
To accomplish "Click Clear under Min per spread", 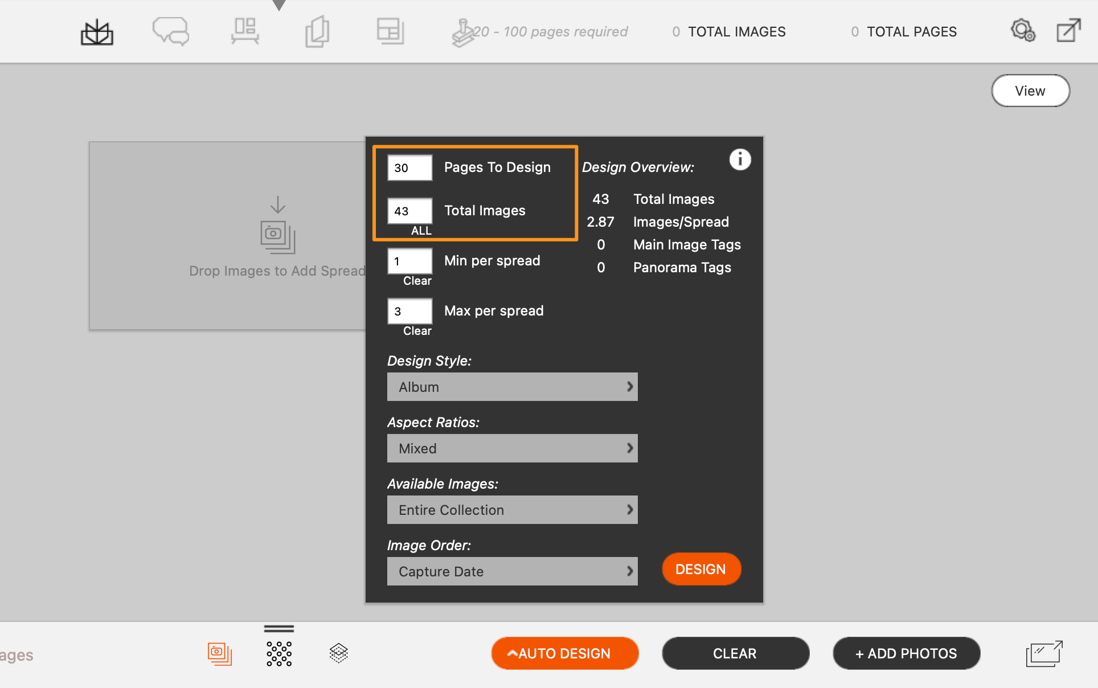I will 417,281.
